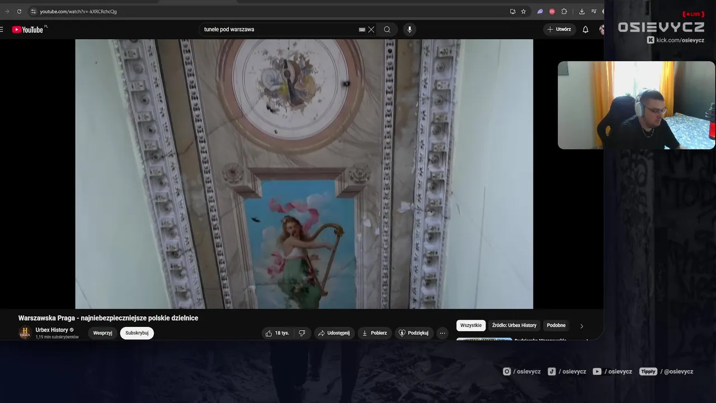Start voice search with the microphone icon

pos(409,30)
